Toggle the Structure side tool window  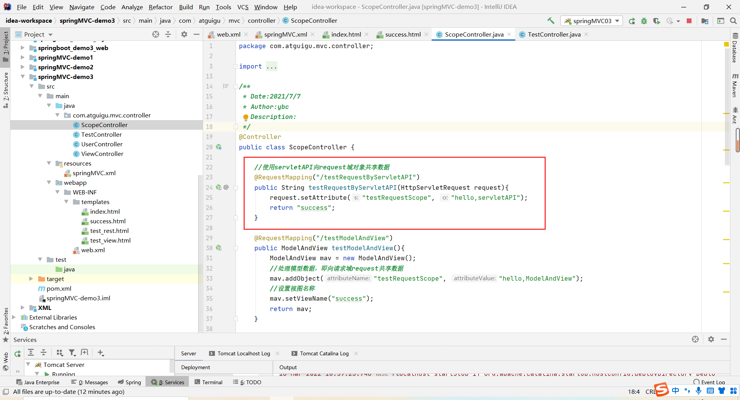click(5, 90)
